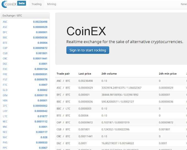Open CGB / BTC row in trade table

coord(121,129)
